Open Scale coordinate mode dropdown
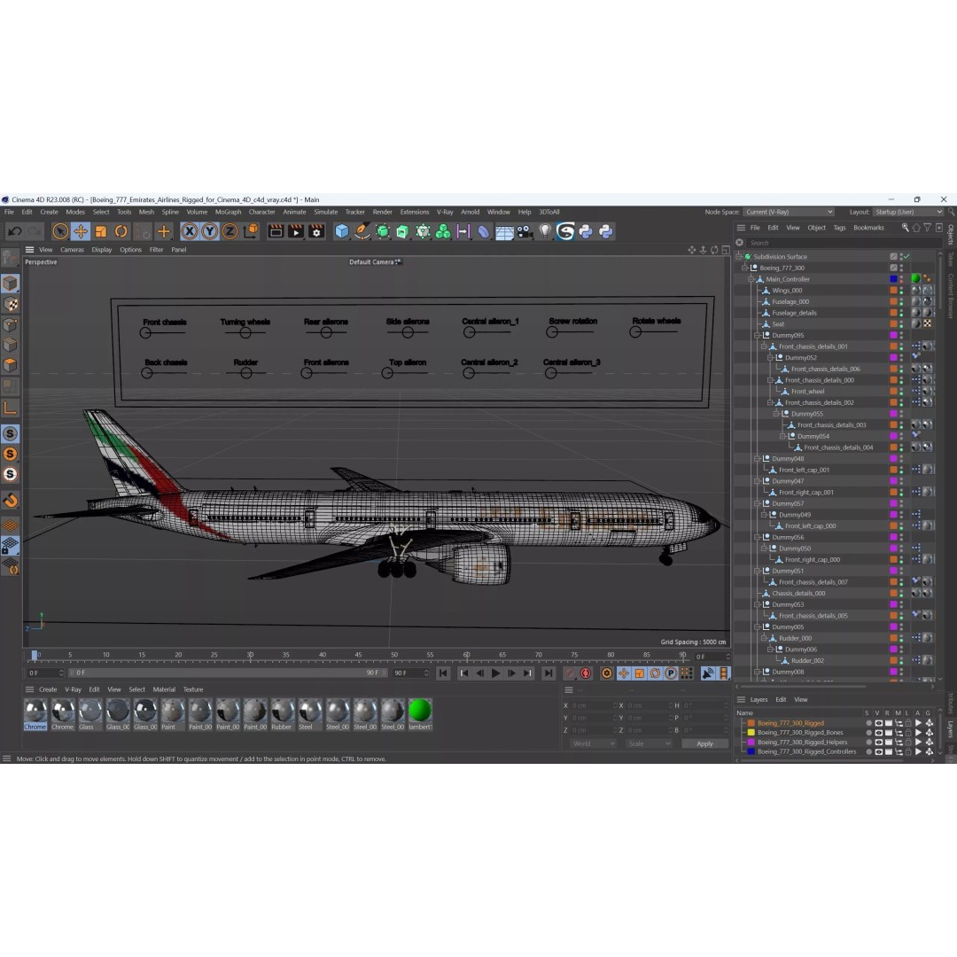The height and width of the screenshot is (957, 957). click(x=649, y=743)
